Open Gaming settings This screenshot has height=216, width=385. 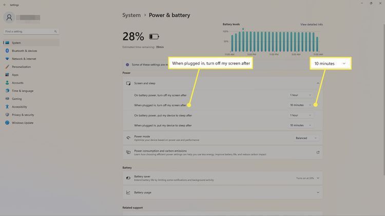coord(16,98)
